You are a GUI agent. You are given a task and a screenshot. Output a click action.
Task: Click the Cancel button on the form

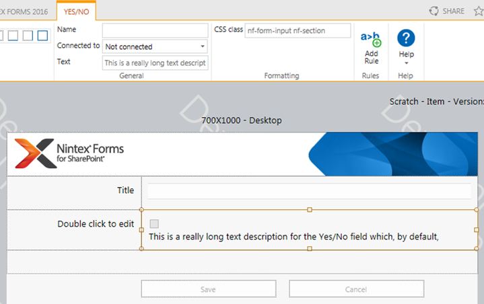point(357,289)
